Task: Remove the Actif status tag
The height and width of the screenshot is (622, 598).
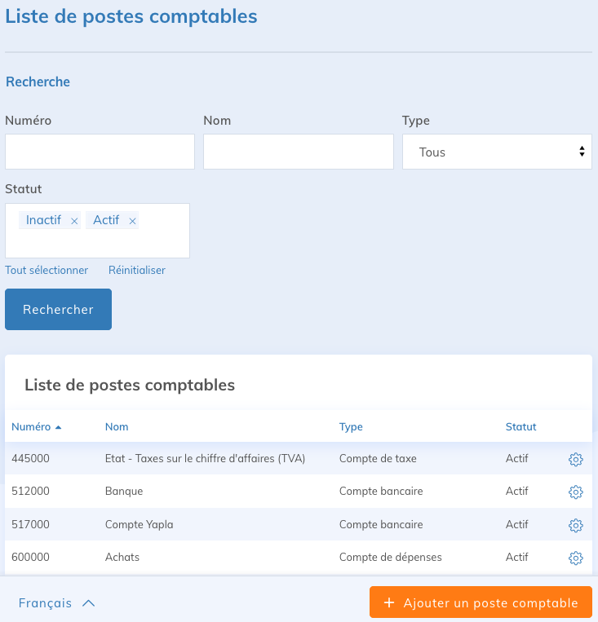Action: click(132, 221)
